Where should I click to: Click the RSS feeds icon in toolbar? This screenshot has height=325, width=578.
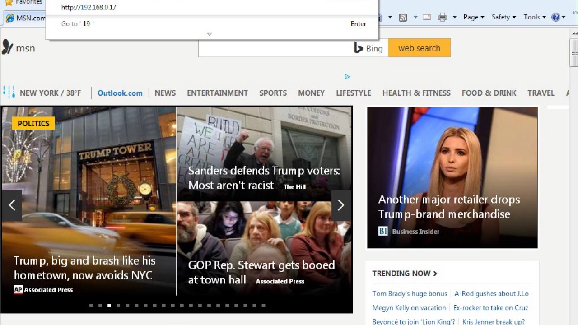pos(403,17)
